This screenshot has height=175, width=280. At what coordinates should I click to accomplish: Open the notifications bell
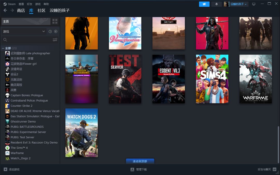pos(216,4)
